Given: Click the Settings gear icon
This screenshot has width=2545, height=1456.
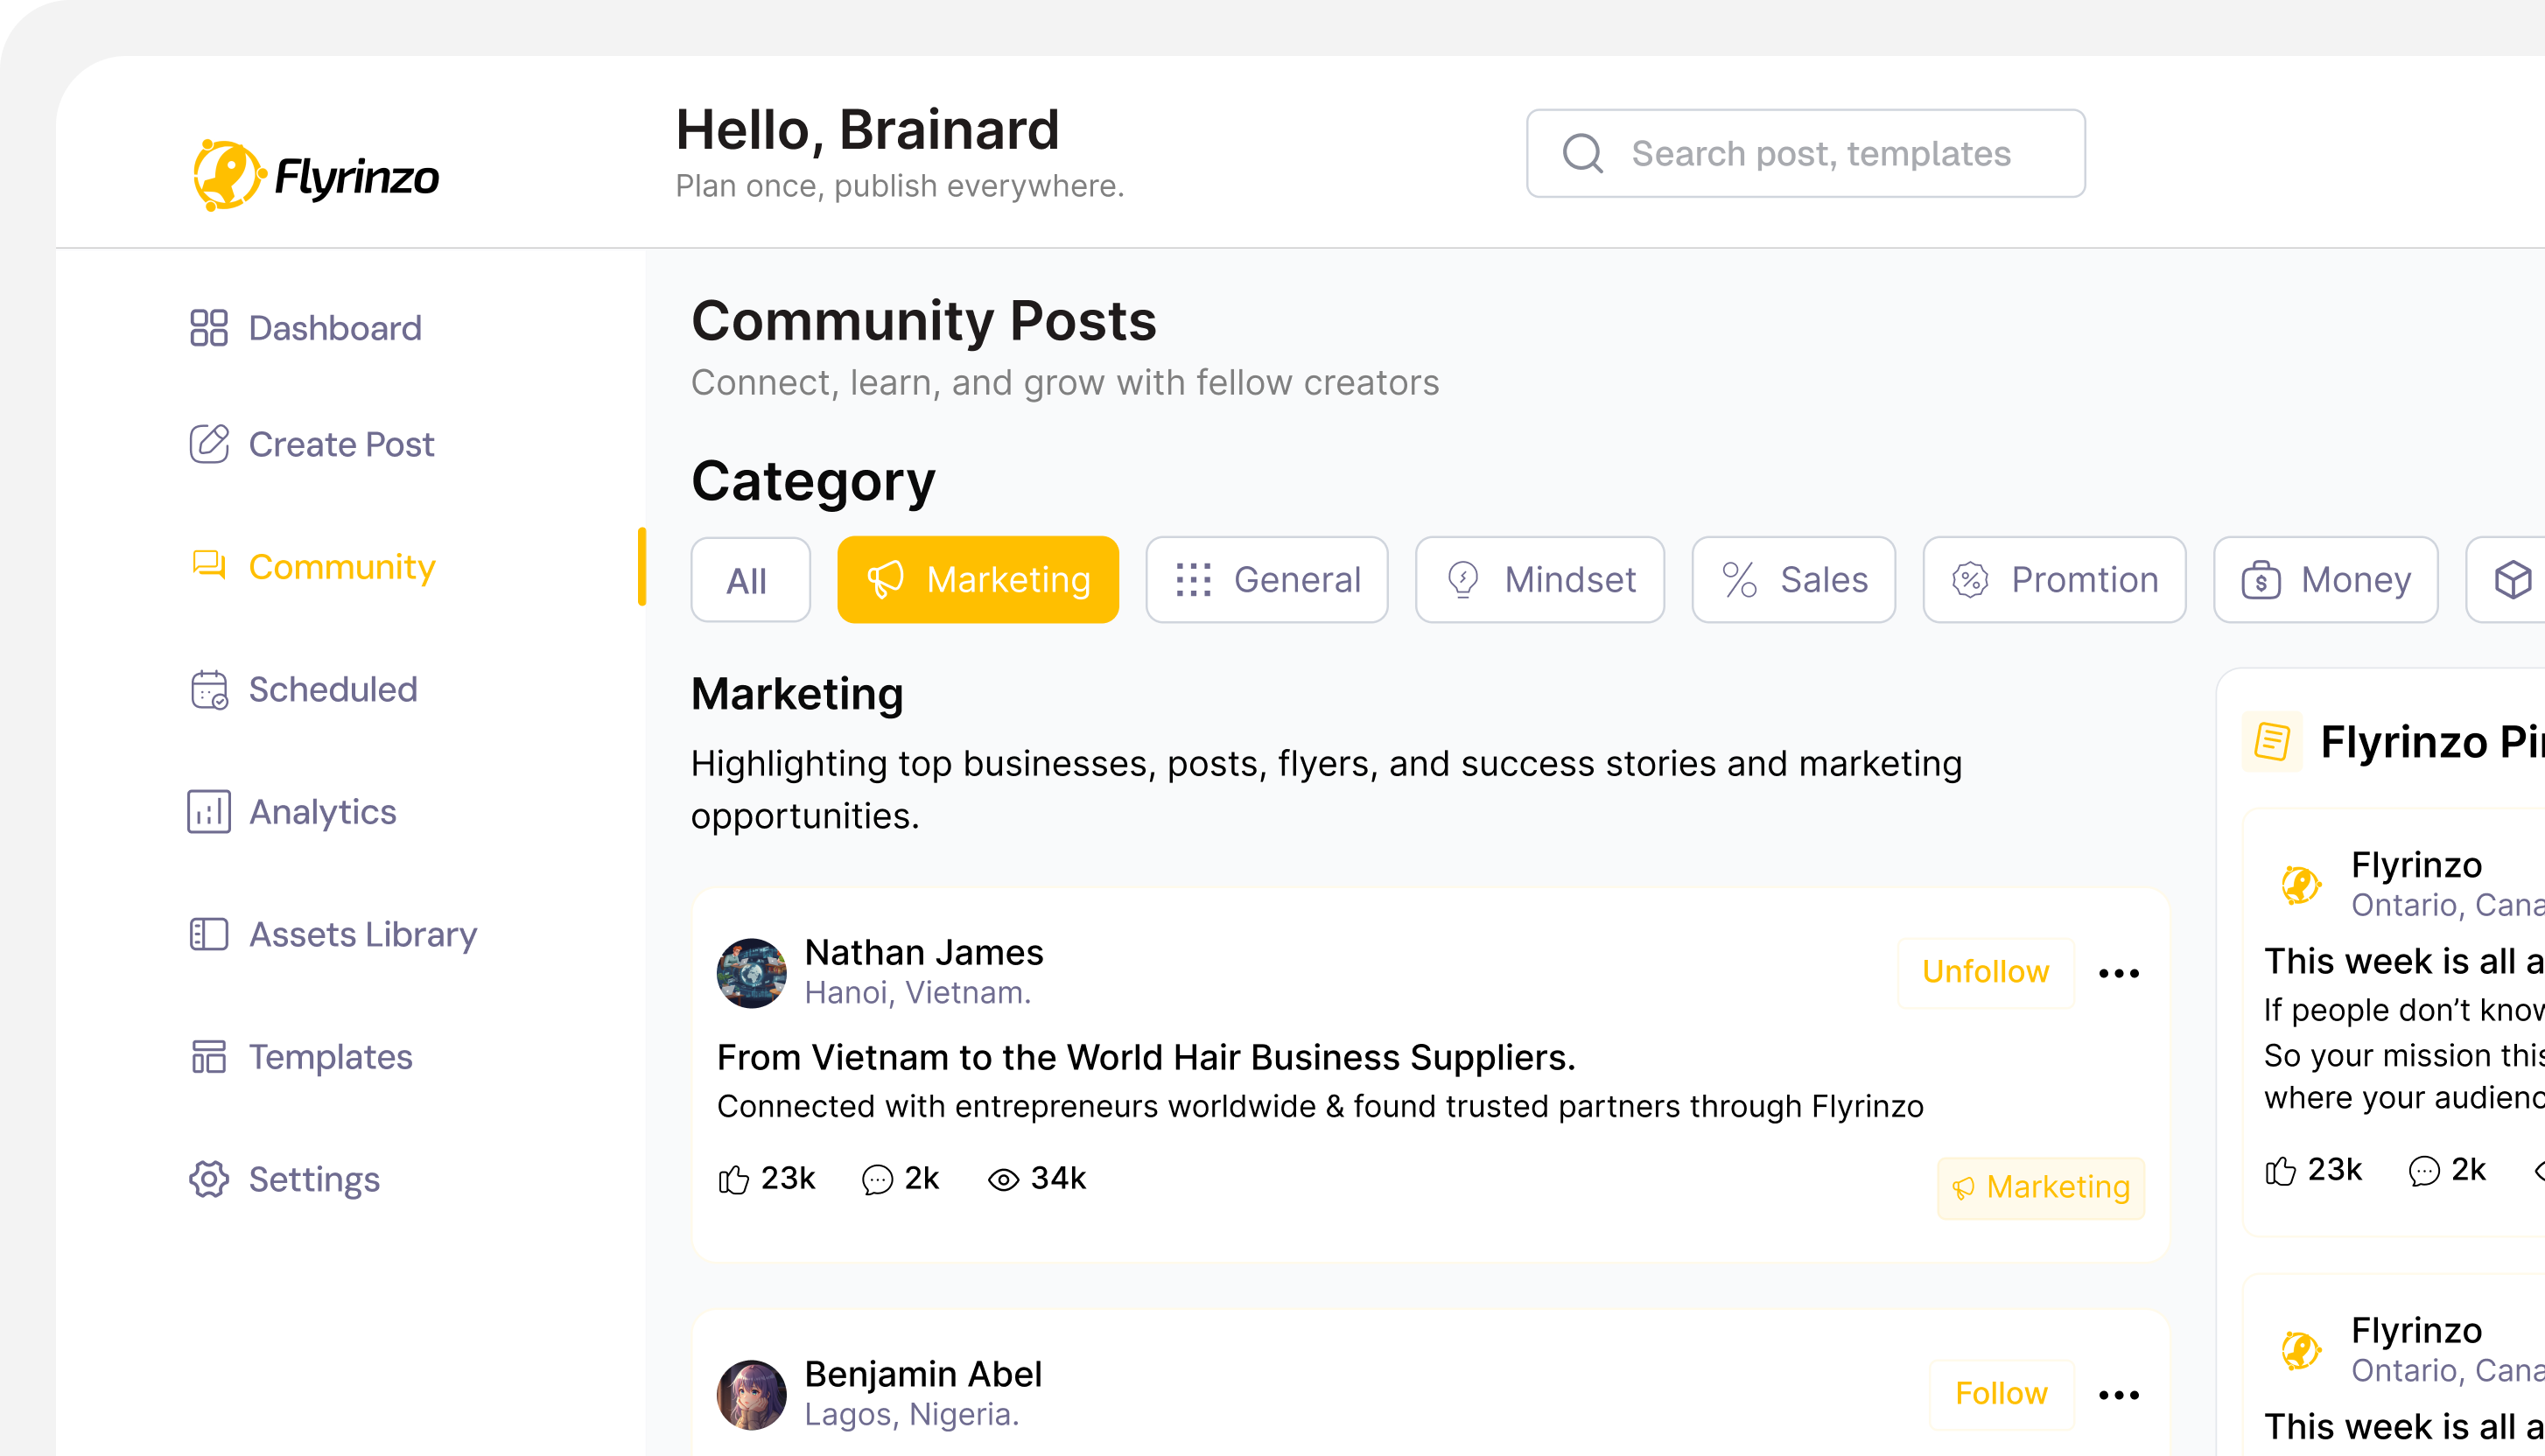Looking at the screenshot, I should (209, 1179).
